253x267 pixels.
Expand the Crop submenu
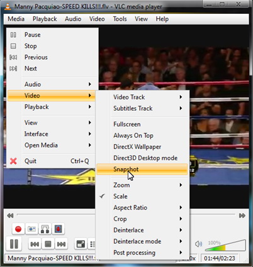click(142, 219)
